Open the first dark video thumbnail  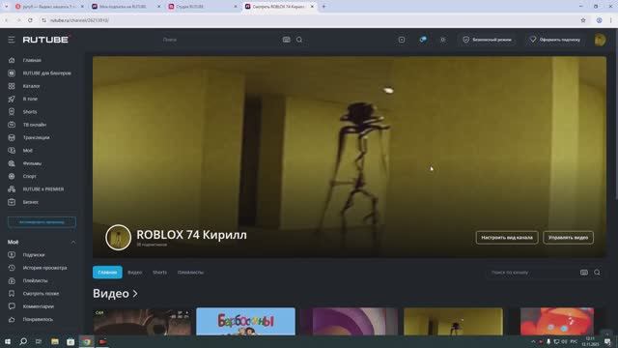click(x=142, y=322)
